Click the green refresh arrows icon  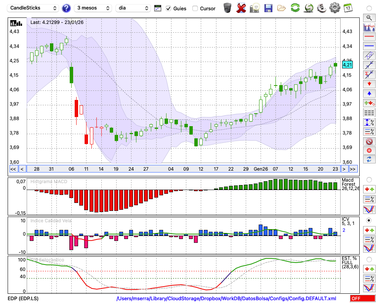[295, 8]
